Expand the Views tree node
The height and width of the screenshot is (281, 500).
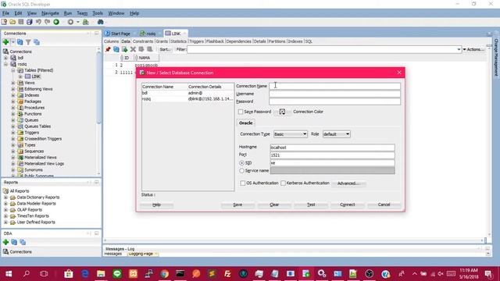click(x=13, y=83)
